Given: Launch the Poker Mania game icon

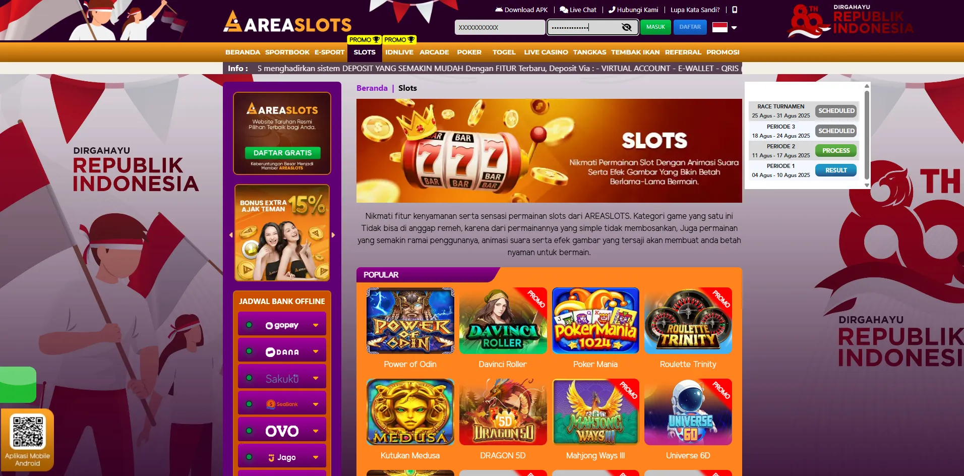Looking at the screenshot, I should [595, 321].
